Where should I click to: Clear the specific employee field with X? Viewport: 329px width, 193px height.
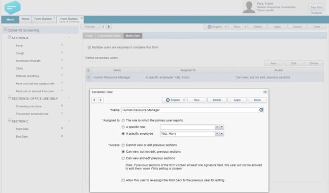[x=217, y=134]
